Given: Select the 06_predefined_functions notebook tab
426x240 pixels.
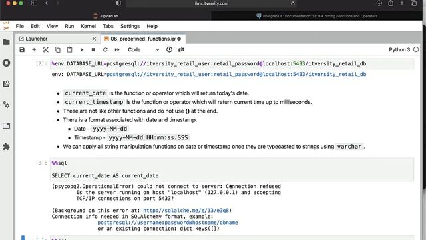Looking at the screenshot, I should click(143, 39).
